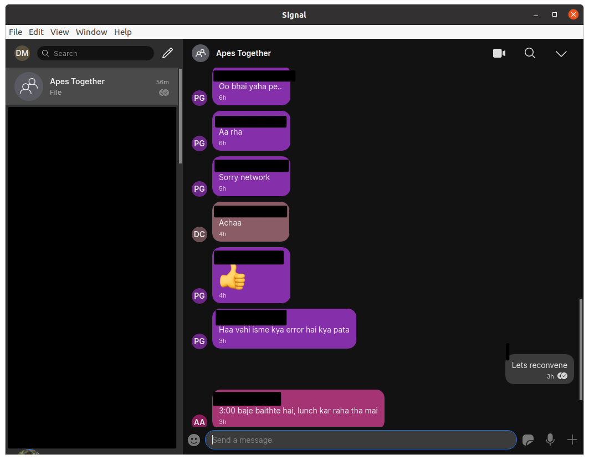Image resolution: width=589 pixels, height=460 pixels.
Task: Expand the View menu
Action: coord(59,32)
